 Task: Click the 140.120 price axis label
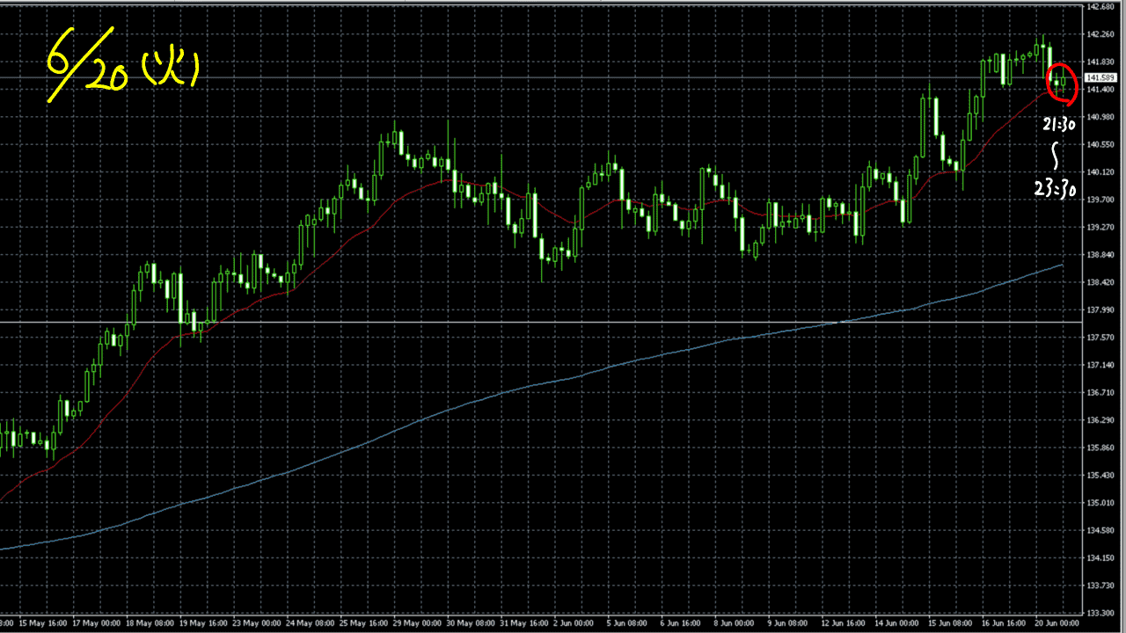pos(1101,172)
